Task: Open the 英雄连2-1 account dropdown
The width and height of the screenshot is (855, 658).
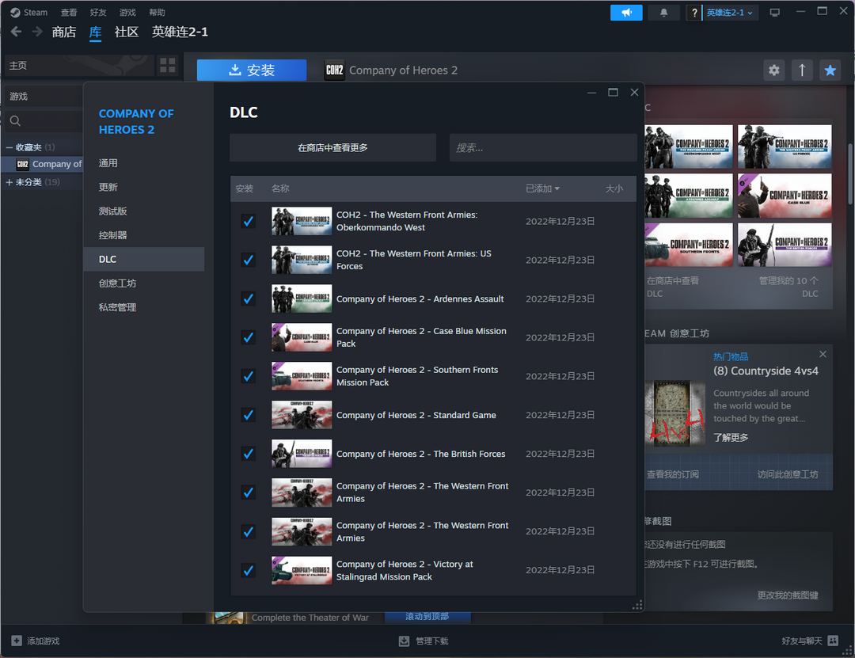Action: coord(731,13)
